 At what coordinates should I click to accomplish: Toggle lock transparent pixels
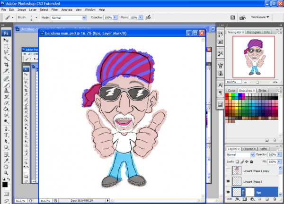237,161
